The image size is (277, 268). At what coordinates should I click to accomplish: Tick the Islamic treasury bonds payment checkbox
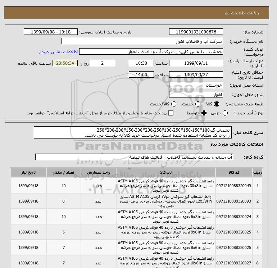(171, 113)
